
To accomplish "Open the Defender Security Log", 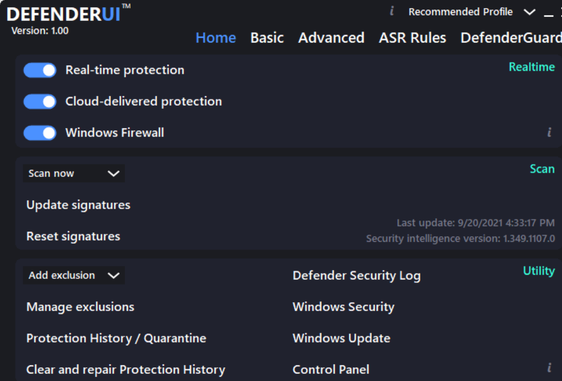I will (x=357, y=276).
